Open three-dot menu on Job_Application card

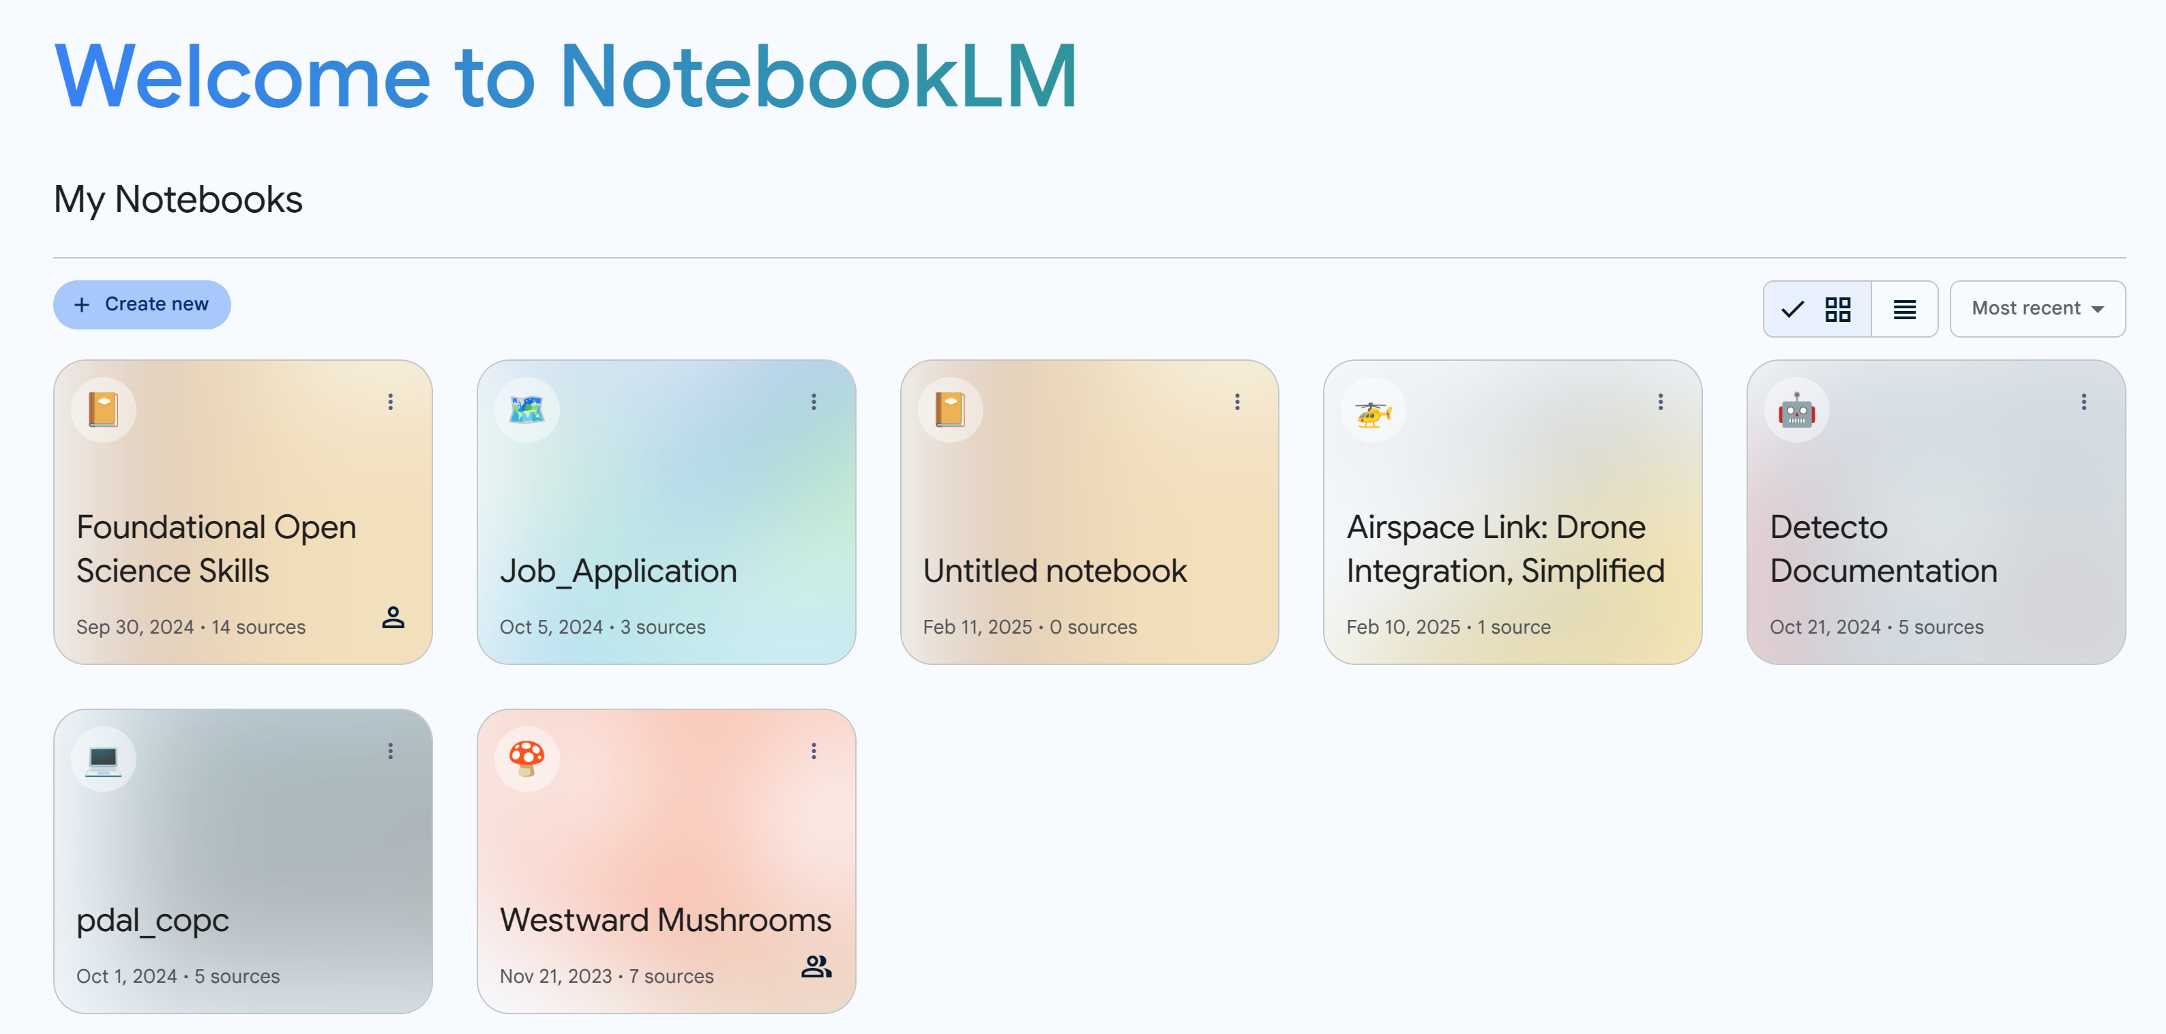pyautogui.click(x=813, y=402)
